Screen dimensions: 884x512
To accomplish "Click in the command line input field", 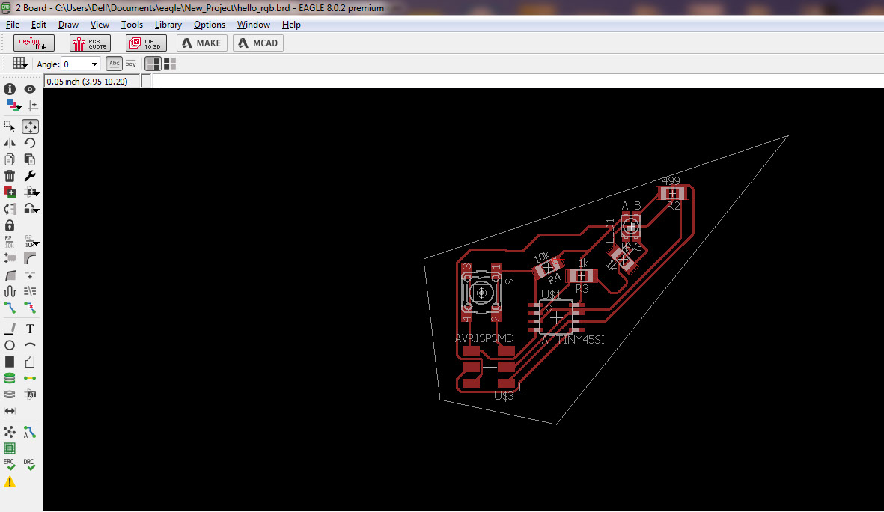I will point(519,81).
